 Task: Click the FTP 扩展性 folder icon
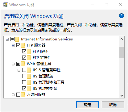[29, 58]
